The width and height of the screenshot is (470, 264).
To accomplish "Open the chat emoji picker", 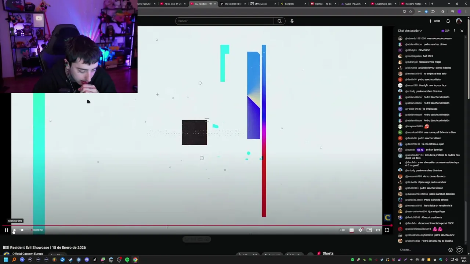I will (451, 250).
